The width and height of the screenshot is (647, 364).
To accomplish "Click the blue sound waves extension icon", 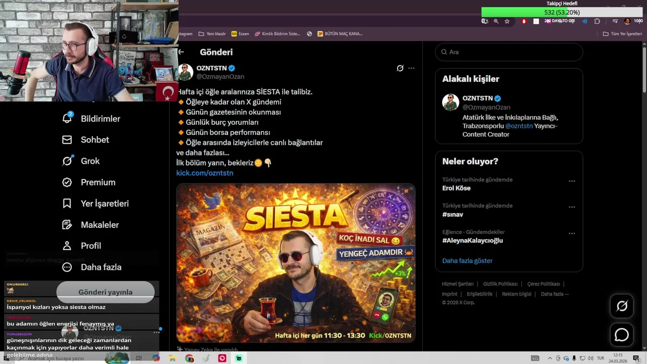I will (x=585, y=21).
